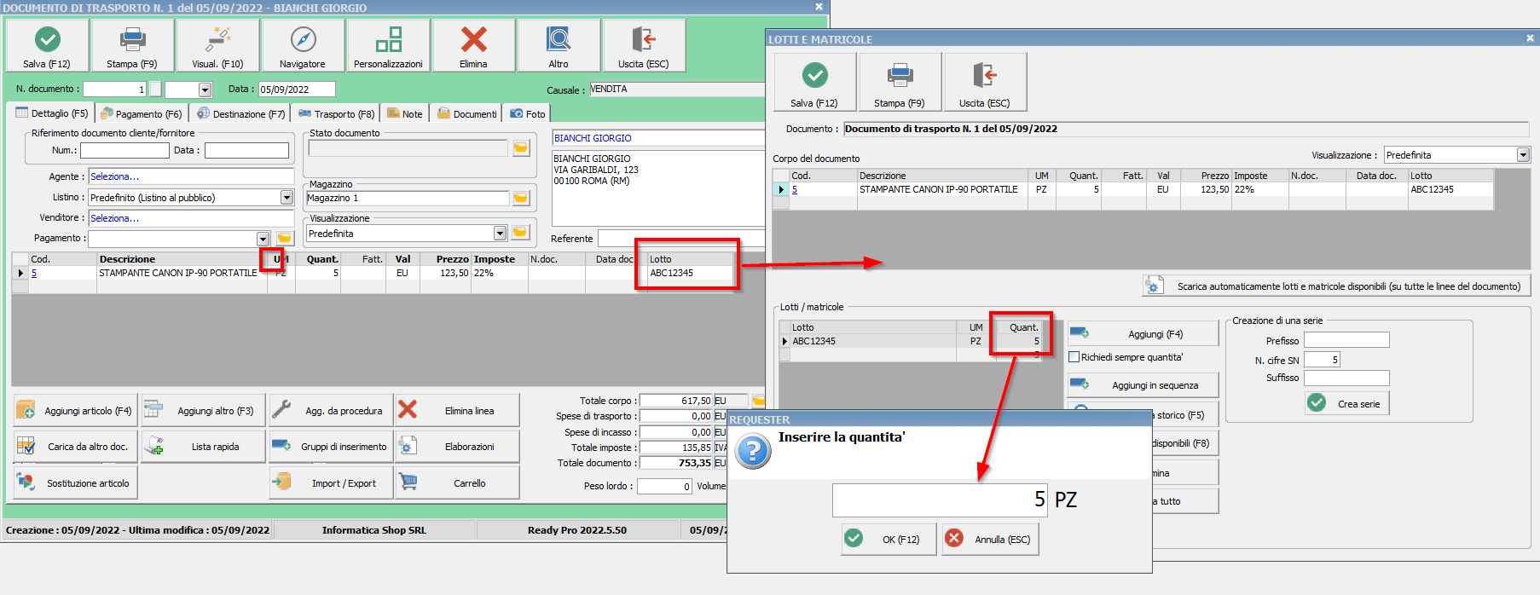Exit Lotti e Matricole with Uscita (ESC)
The height and width of the screenshot is (595, 1540).
(985, 82)
